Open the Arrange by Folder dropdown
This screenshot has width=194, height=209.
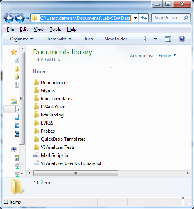click(167, 56)
